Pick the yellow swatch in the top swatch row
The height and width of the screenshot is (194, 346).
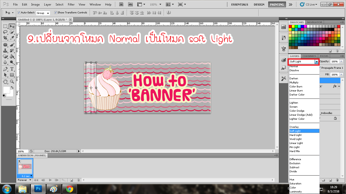point(293,26)
